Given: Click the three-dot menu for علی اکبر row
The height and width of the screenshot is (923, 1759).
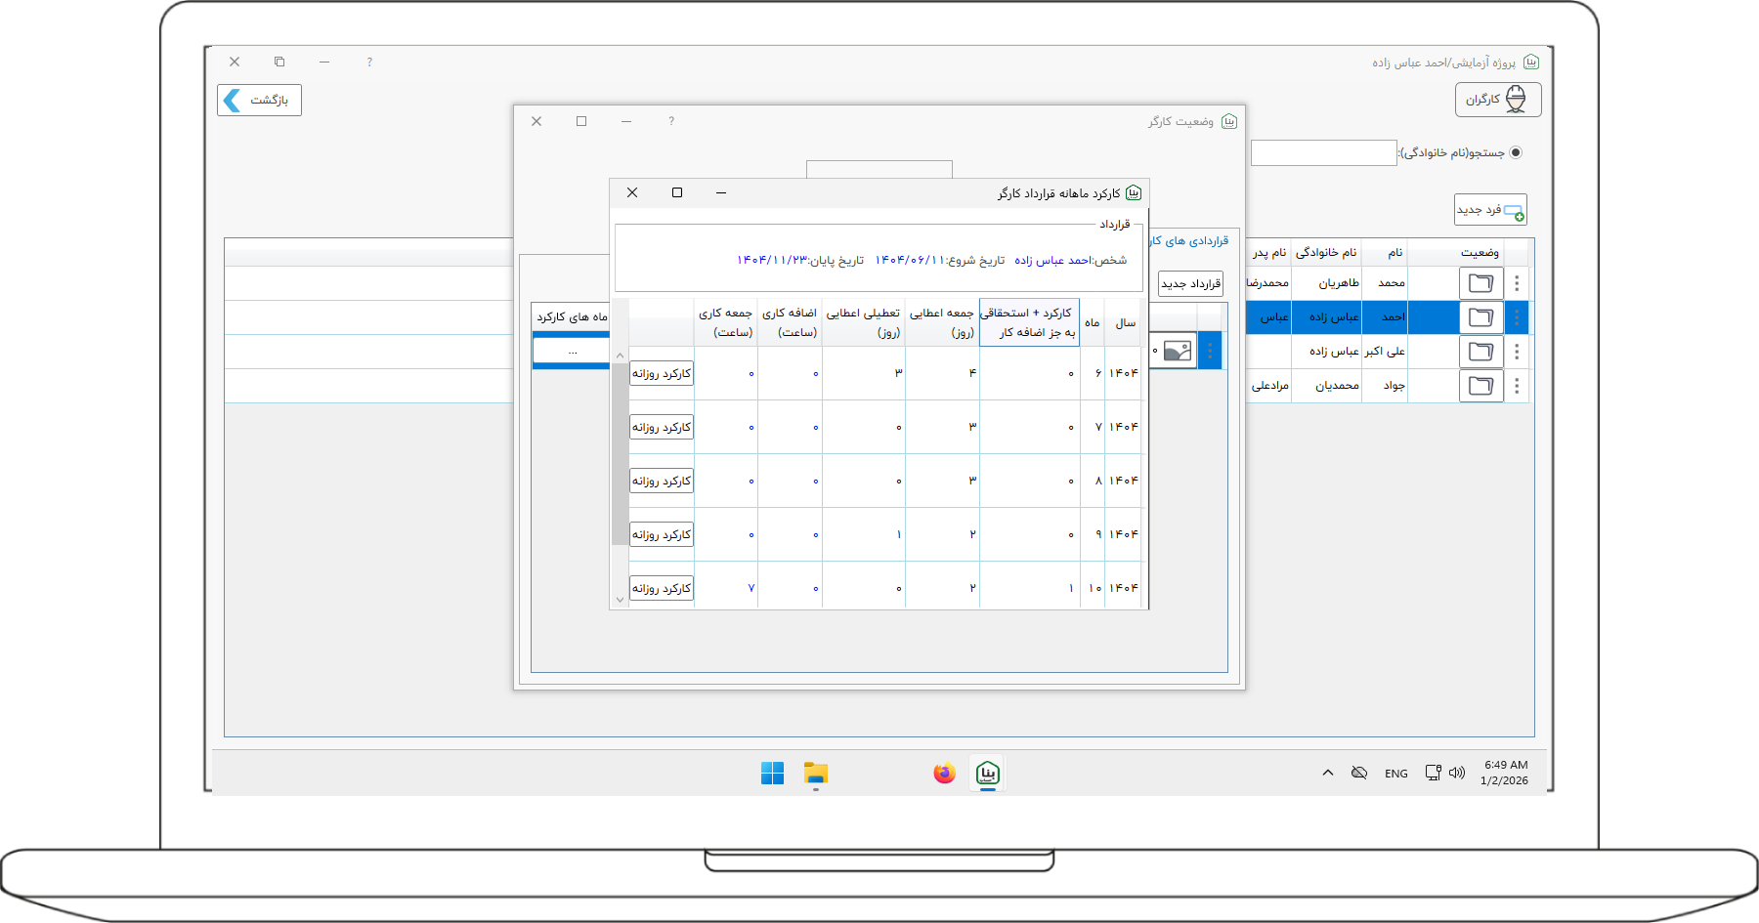Looking at the screenshot, I should (x=1517, y=352).
